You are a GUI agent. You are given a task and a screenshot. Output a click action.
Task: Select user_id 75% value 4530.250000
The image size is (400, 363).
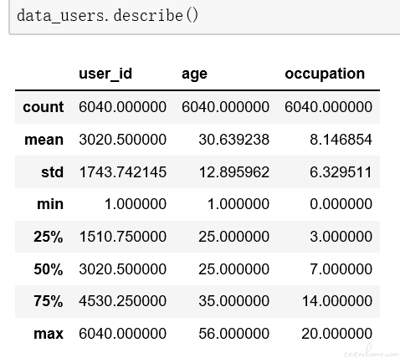tap(123, 301)
